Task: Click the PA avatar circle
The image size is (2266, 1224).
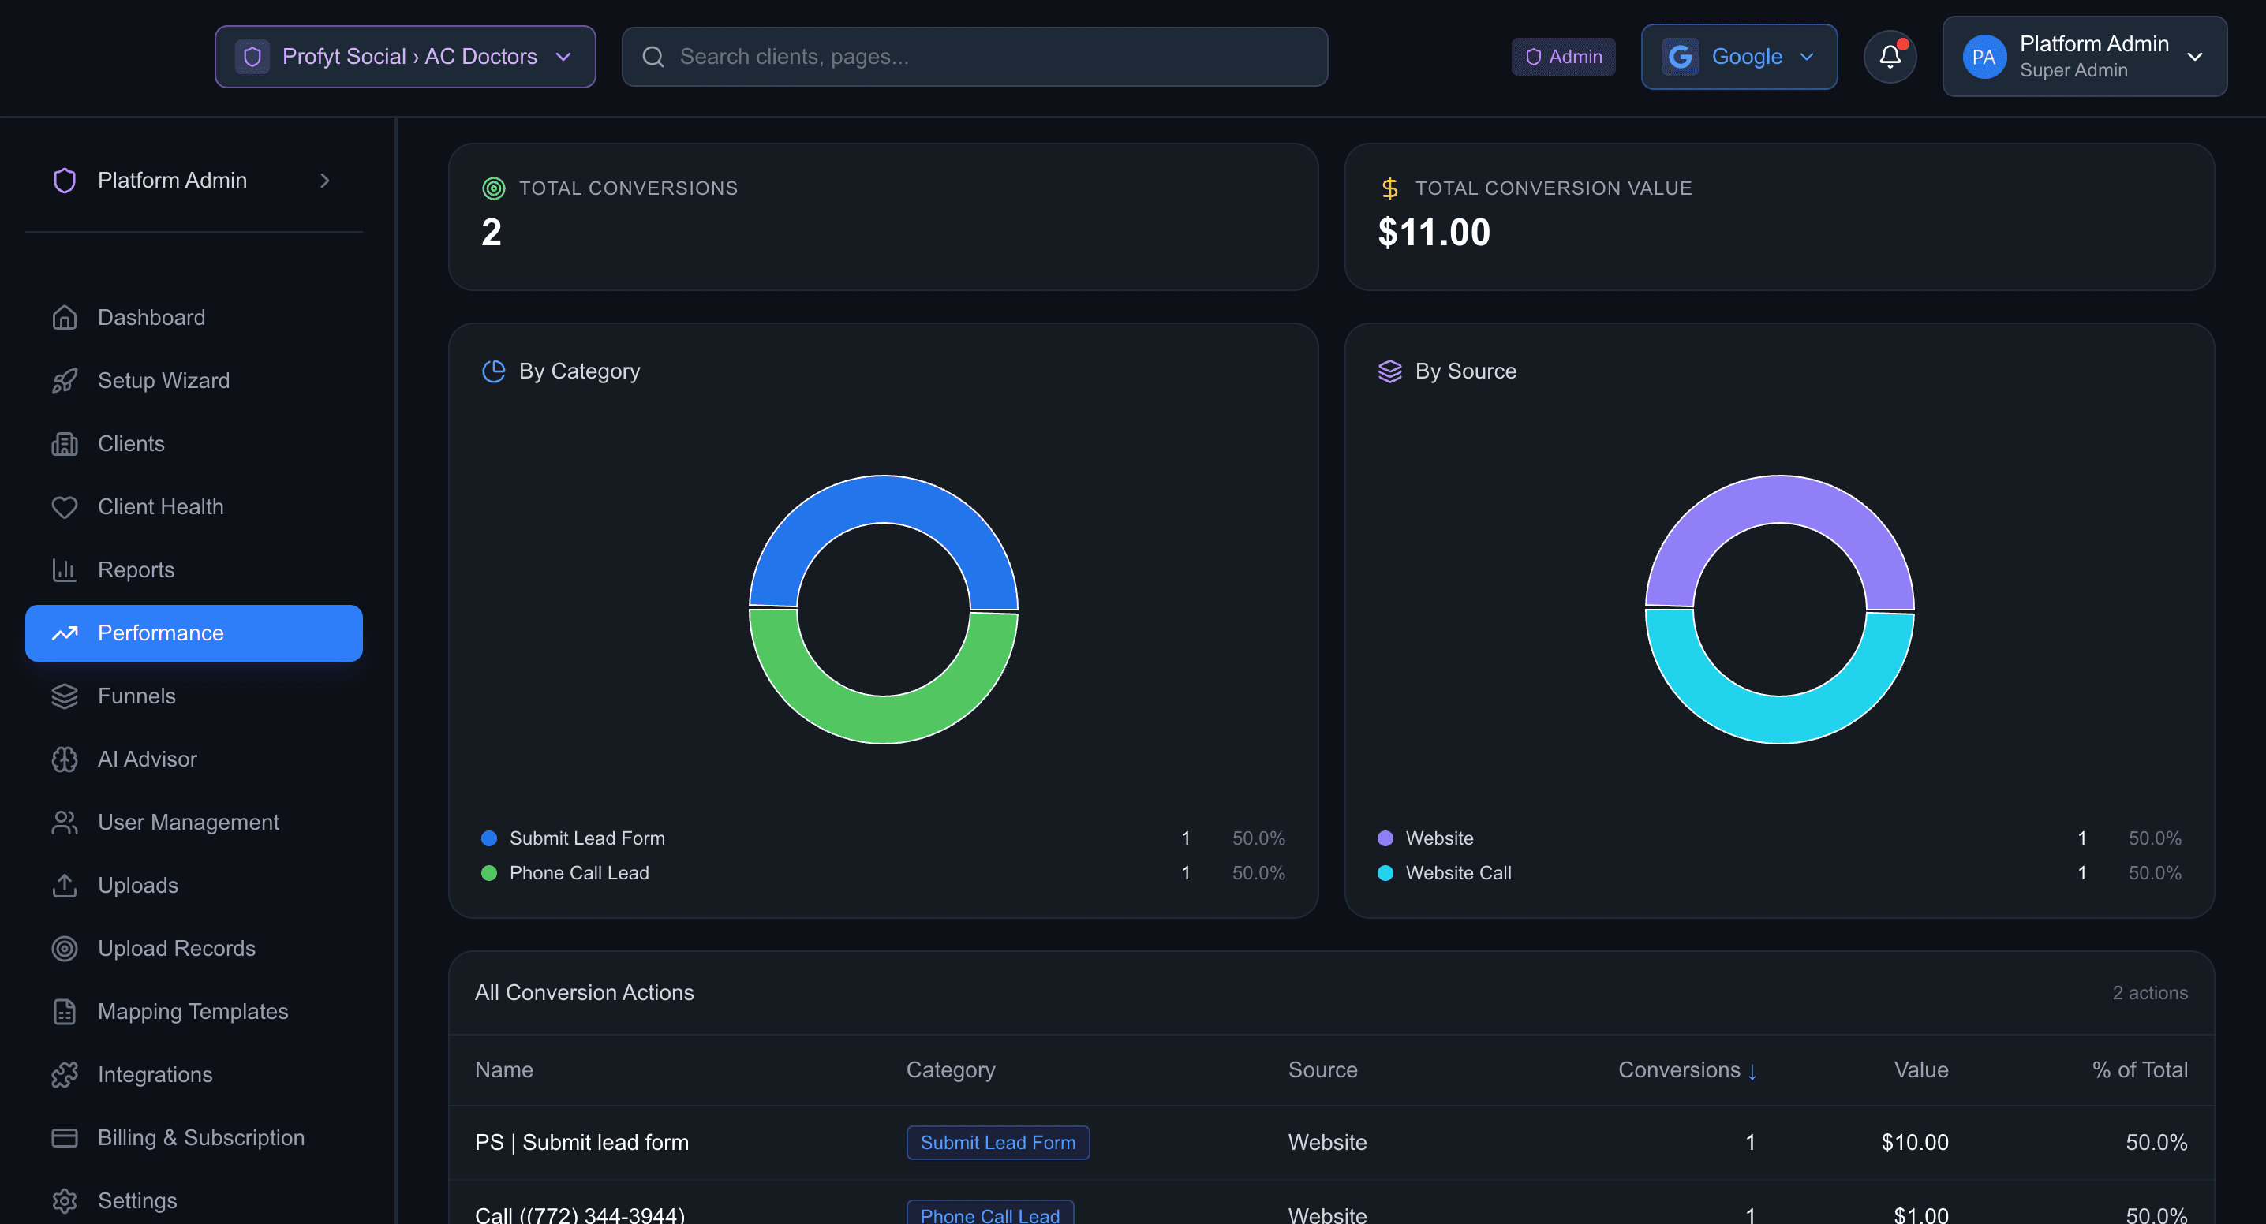Action: pos(1984,56)
